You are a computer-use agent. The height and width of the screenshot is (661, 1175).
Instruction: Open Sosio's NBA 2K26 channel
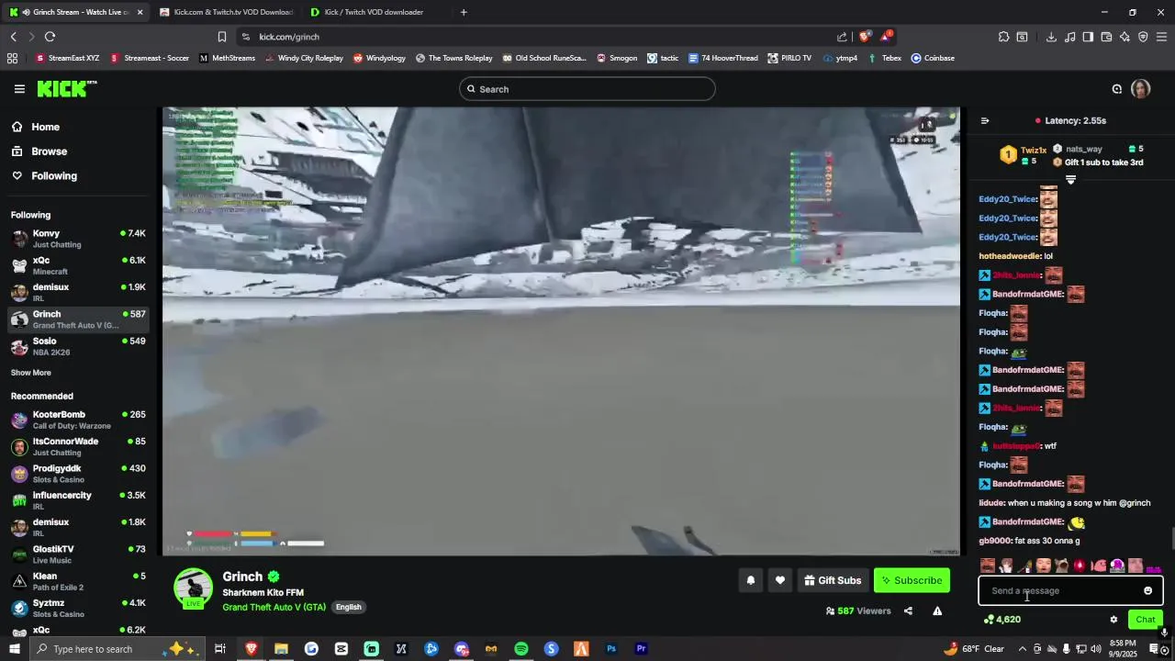pos(78,346)
